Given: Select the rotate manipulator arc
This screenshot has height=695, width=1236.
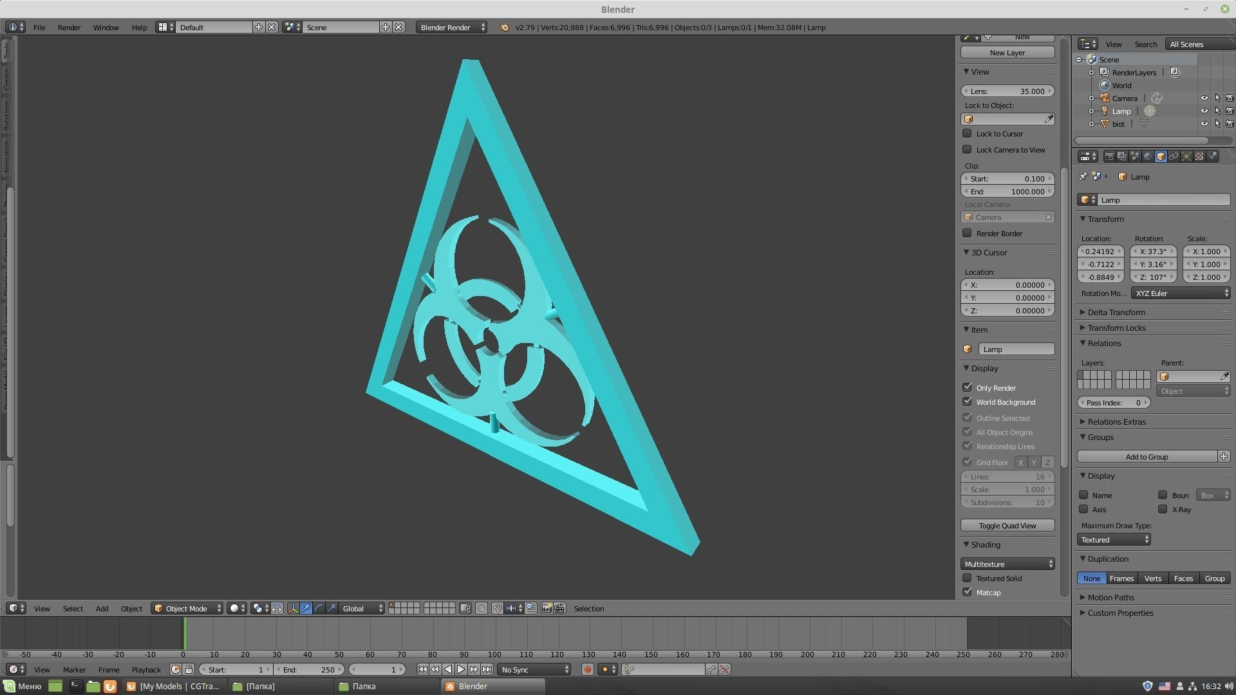Looking at the screenshot, I should tap(319, 609).
